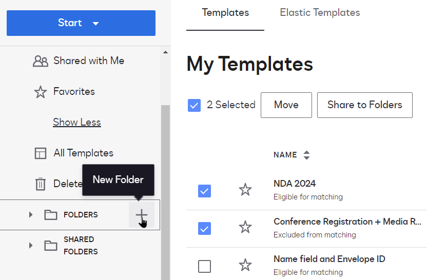Favorite the Conference Registration template

[245, 227]
